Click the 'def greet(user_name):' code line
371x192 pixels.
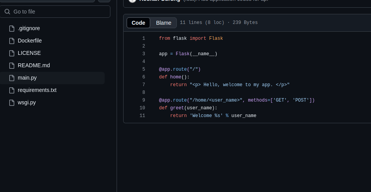pos(188,108)
